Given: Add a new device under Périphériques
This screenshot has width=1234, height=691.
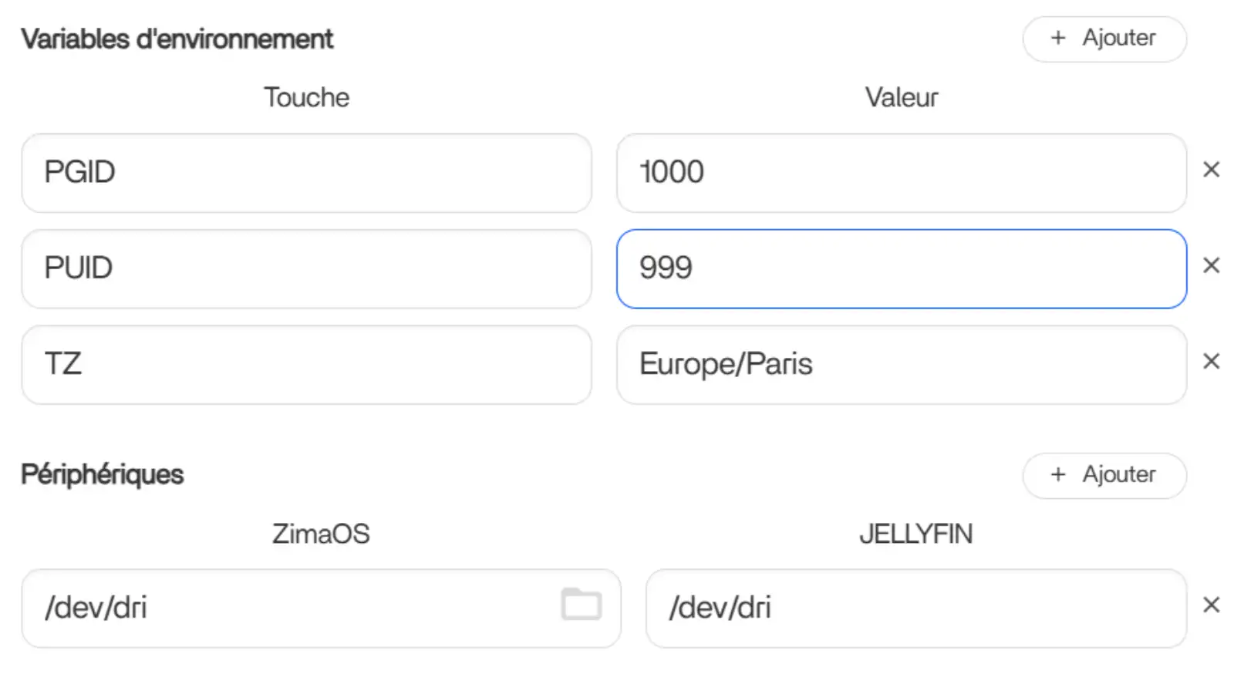Looking at the screenshot, I should coord(1104,475).
